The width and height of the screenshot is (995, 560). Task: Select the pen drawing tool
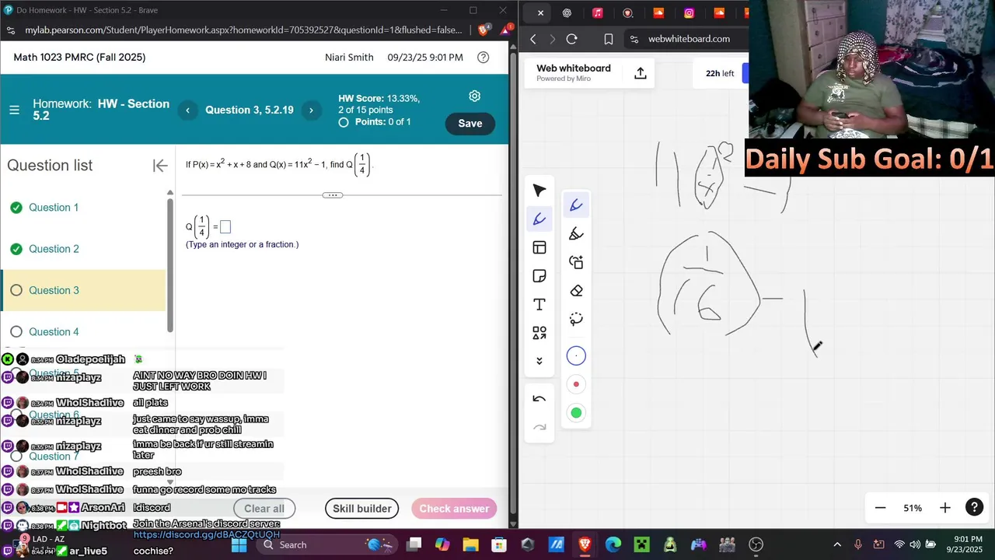[539, 219]
